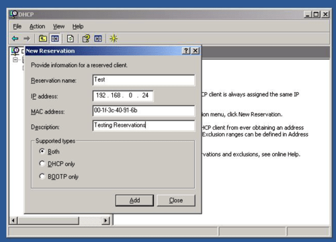Open the View menu

[x=58, y=26]
